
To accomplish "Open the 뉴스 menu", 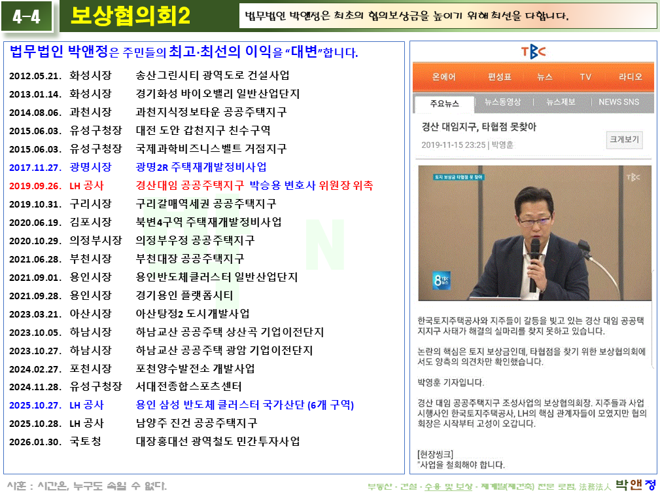I will [545, 77].
